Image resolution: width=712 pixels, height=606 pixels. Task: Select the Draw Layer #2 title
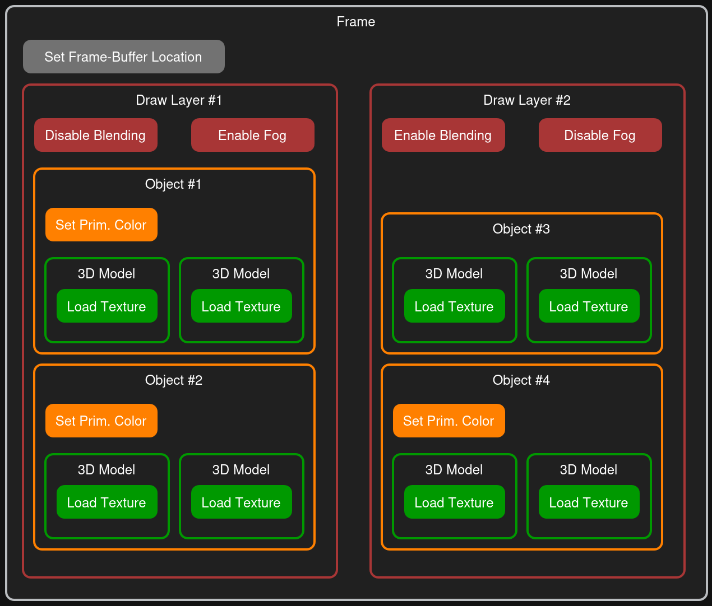coord(527,100)
